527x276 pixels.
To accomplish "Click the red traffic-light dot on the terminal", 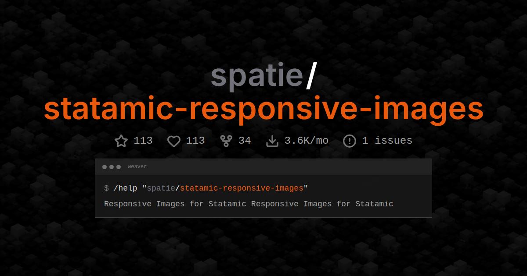I will click(105, 166).
